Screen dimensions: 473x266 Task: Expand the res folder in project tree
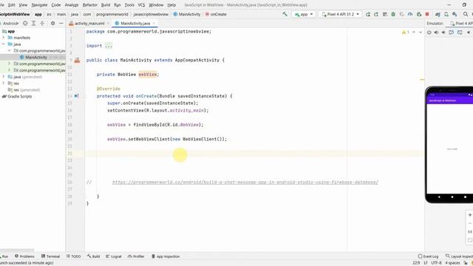point(4,83)
